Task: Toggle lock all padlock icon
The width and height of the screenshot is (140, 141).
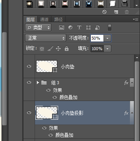Action: tap(67, 49)
